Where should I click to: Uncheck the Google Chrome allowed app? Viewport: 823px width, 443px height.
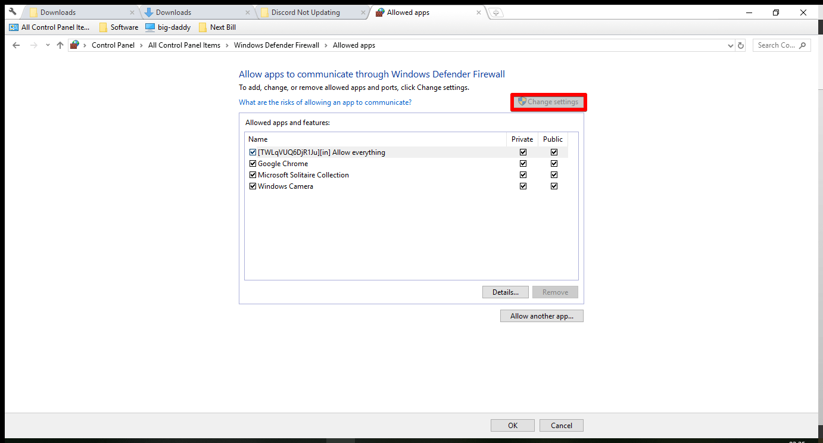(x=252, y=163)
